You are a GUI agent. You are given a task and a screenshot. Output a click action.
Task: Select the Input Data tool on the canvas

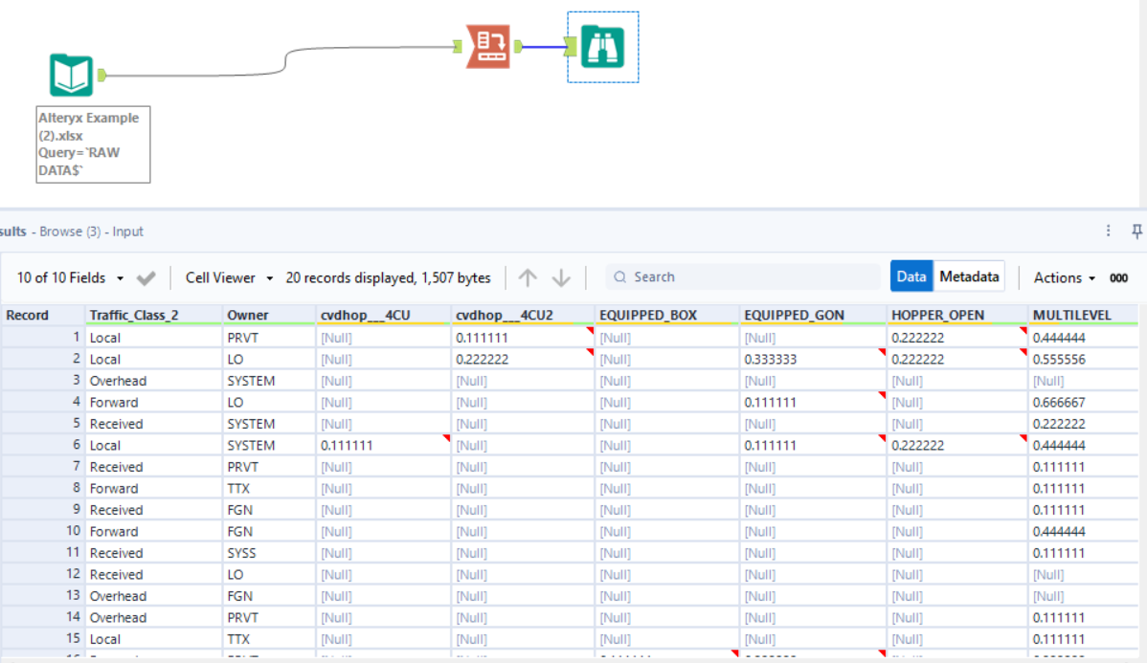71,73
